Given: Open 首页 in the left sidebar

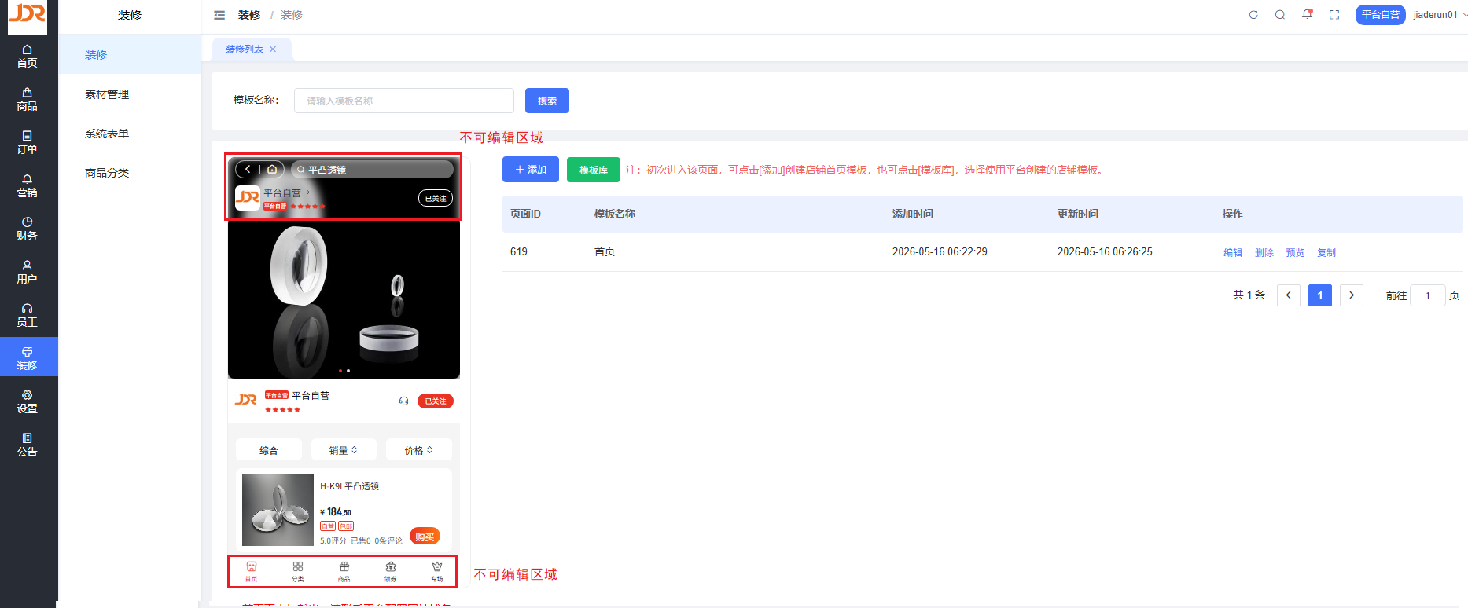Looking at the screenshot, I should [x=28, y=57].
